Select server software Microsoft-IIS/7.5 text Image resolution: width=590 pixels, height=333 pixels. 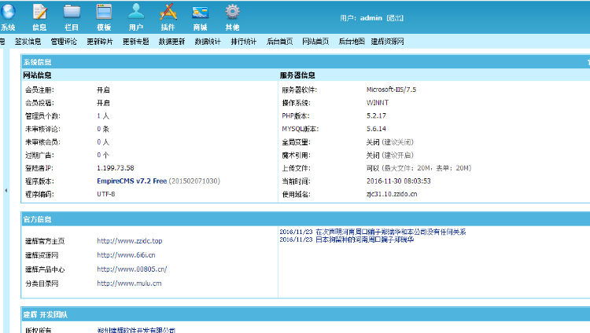391,90
